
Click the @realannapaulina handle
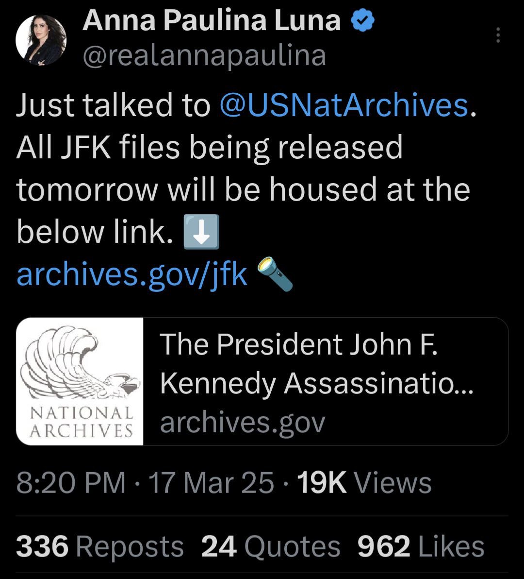coord(204,56)
